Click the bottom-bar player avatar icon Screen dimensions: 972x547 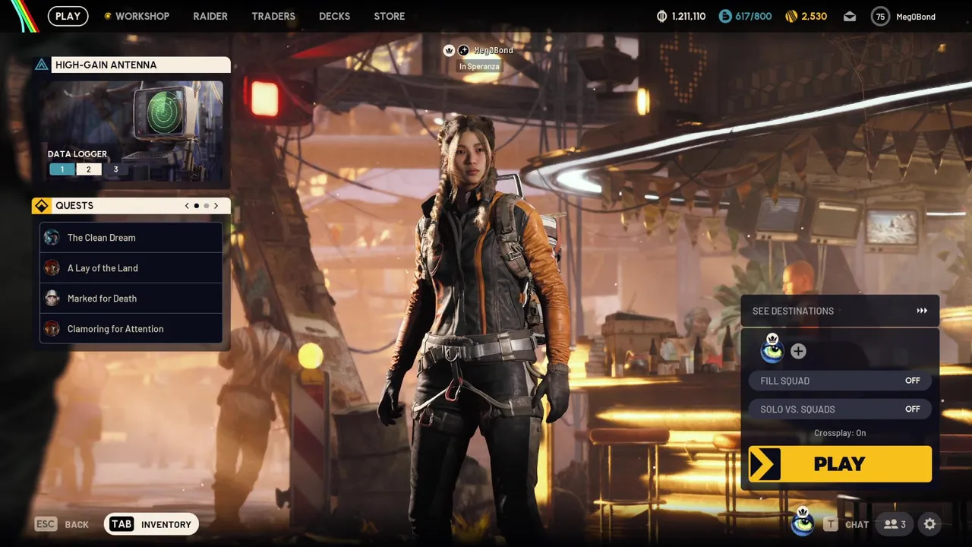coord(803,522)
